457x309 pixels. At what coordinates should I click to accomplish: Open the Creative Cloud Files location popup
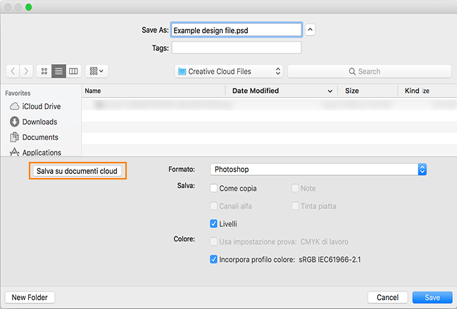coord(229,71)
